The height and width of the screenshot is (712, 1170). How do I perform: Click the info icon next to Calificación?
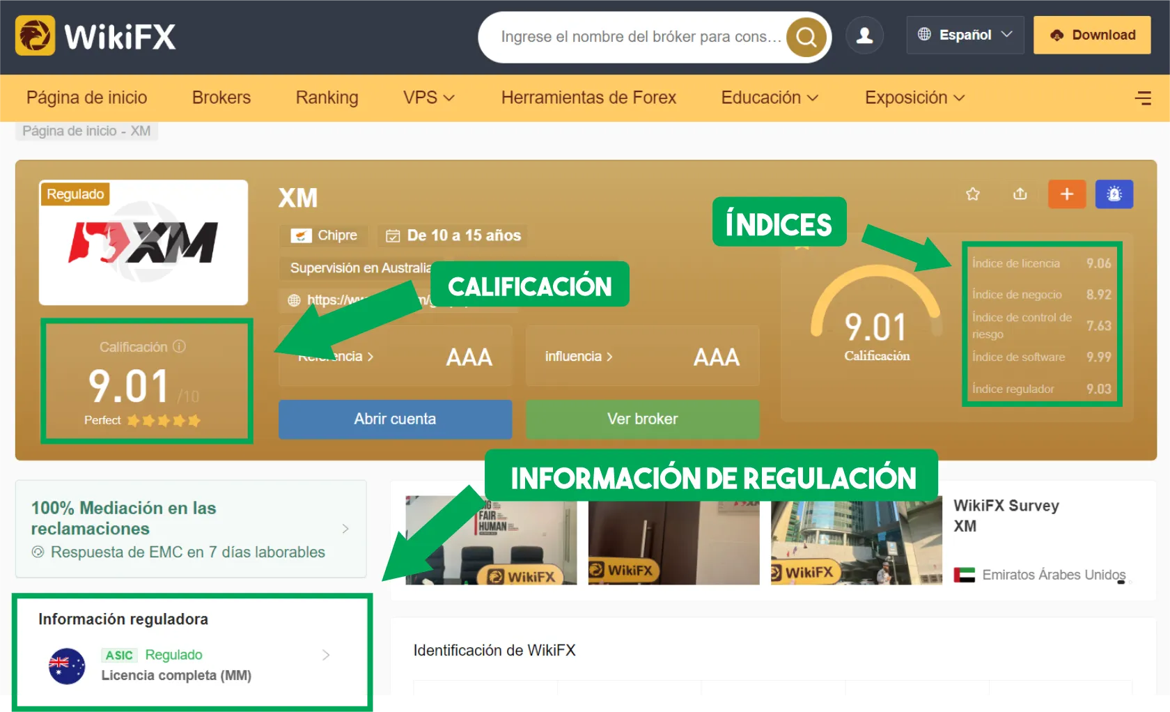click(180, 346)
